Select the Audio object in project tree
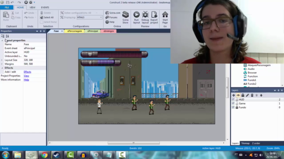 251,69
